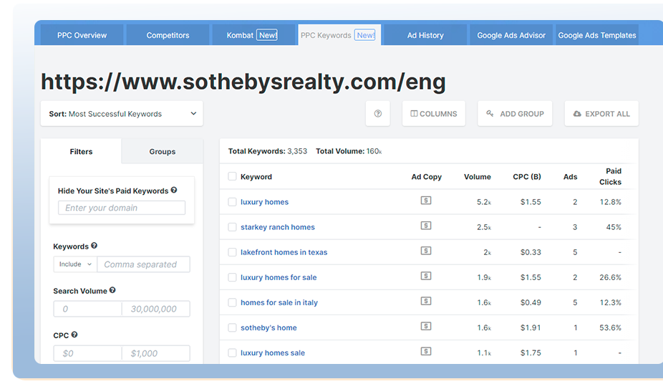Click help icon next to Search Volume
The image size is (663, 384).
112,290
